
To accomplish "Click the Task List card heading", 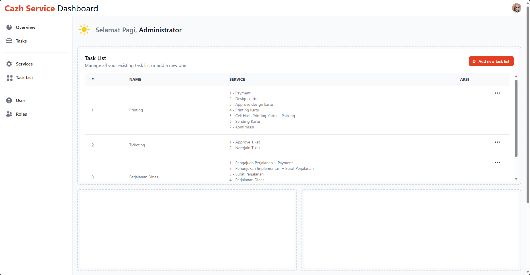I will coord(95,58).
